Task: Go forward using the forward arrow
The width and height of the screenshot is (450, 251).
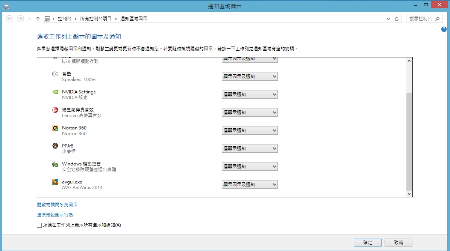Action: tap(20, 19)
